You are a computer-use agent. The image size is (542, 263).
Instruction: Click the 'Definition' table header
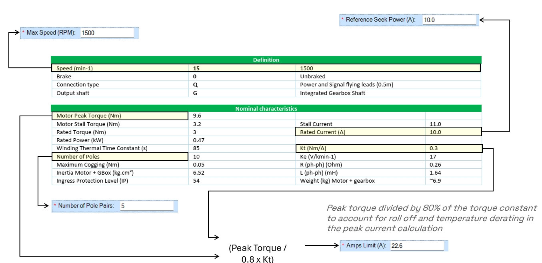tap(266, 60)
